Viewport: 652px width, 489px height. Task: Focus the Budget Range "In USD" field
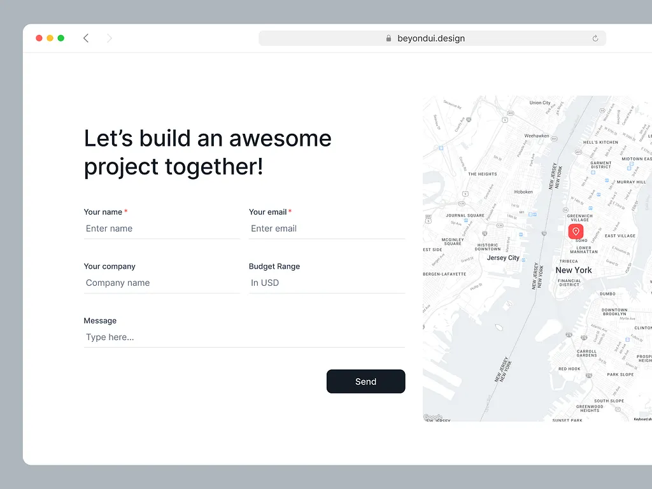pyautogui.click(x=327, y=283)
